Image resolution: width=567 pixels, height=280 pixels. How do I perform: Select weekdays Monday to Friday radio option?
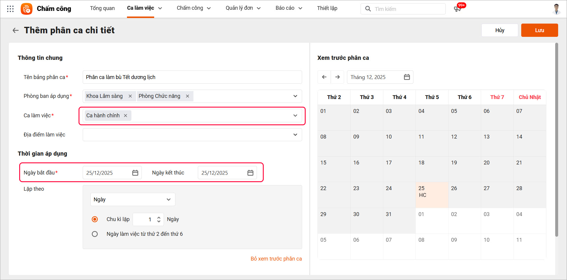click(x=95, y=234)
